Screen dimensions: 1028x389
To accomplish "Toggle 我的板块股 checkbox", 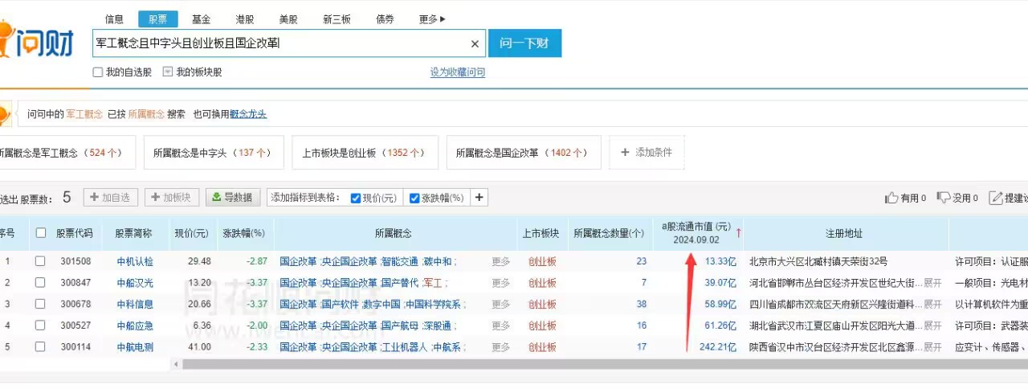I will (x=168, y=72).
